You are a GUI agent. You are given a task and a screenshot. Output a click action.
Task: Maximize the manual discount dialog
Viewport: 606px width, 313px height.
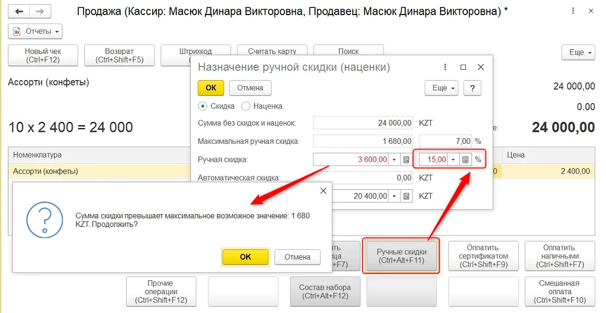(x=463, y=67)
